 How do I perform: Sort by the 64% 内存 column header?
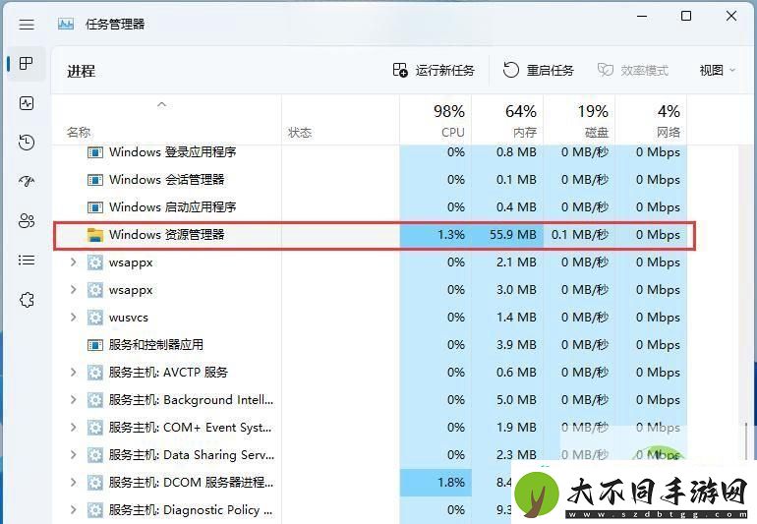[x=507, y=120]
